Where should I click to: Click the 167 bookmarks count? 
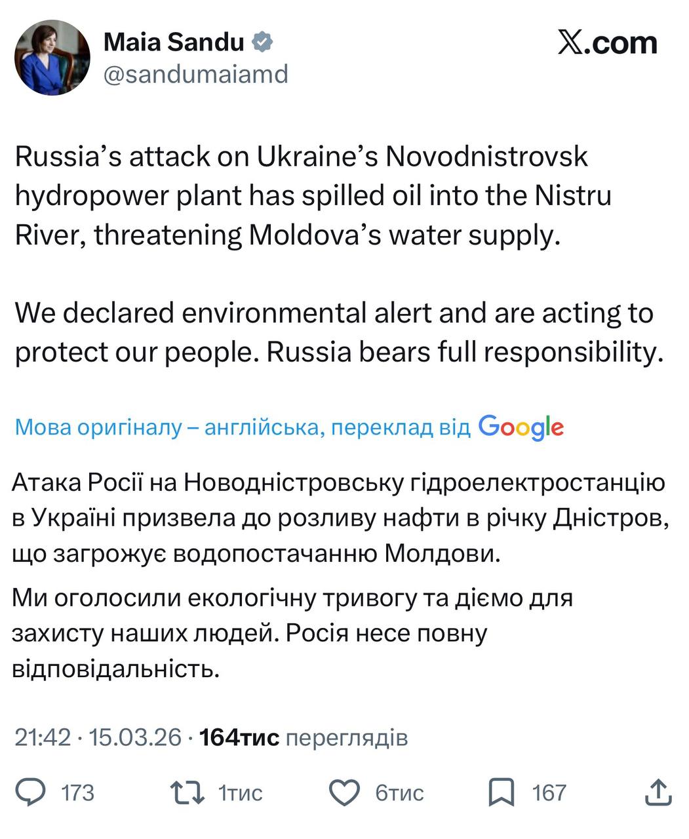(549, 793)
